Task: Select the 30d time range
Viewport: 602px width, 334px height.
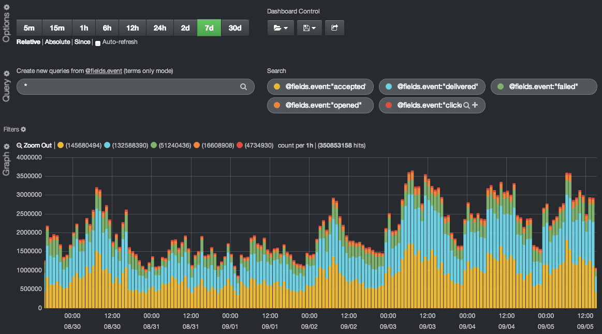Action: click(x=235, y=27)
